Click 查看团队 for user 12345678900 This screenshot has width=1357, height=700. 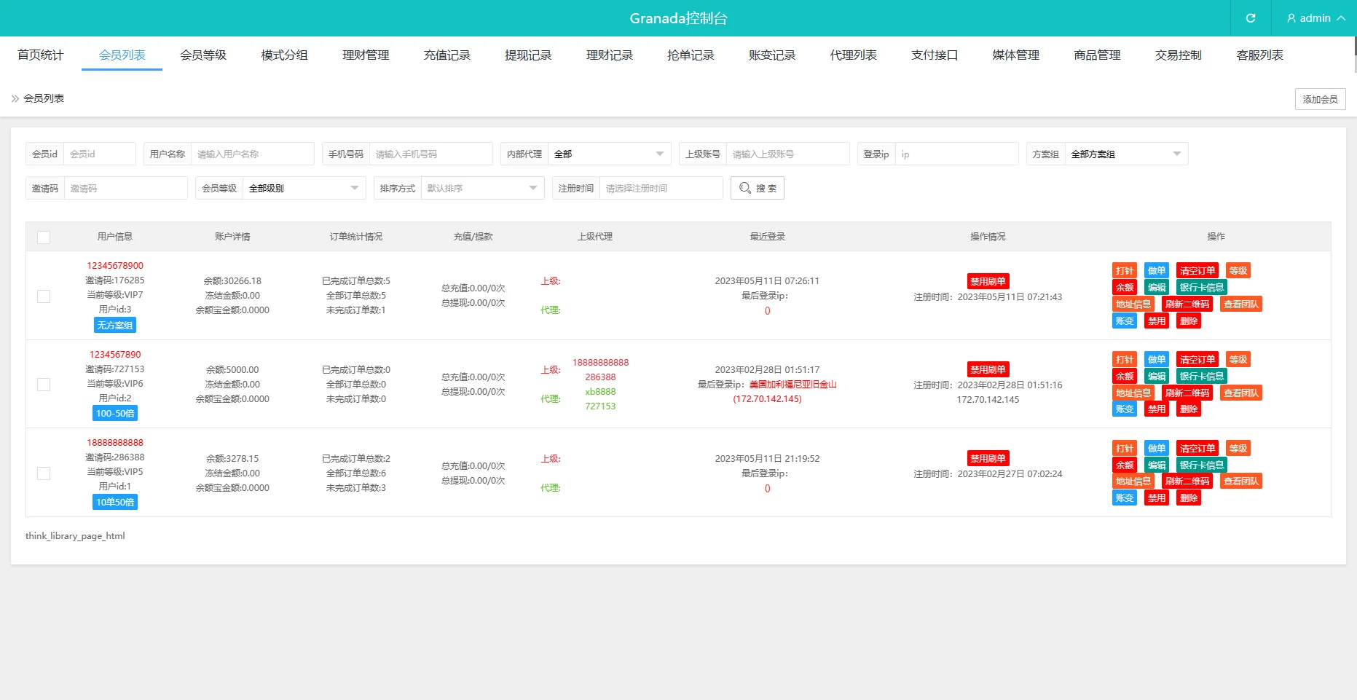point(1240,304)
